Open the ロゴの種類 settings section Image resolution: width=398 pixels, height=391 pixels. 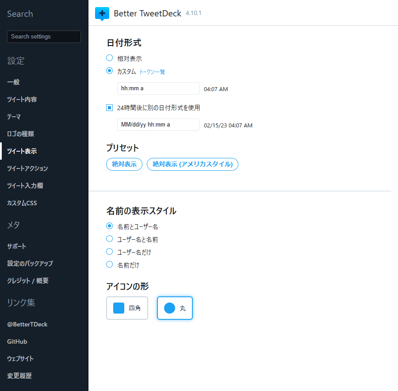(x=20, y=134)
